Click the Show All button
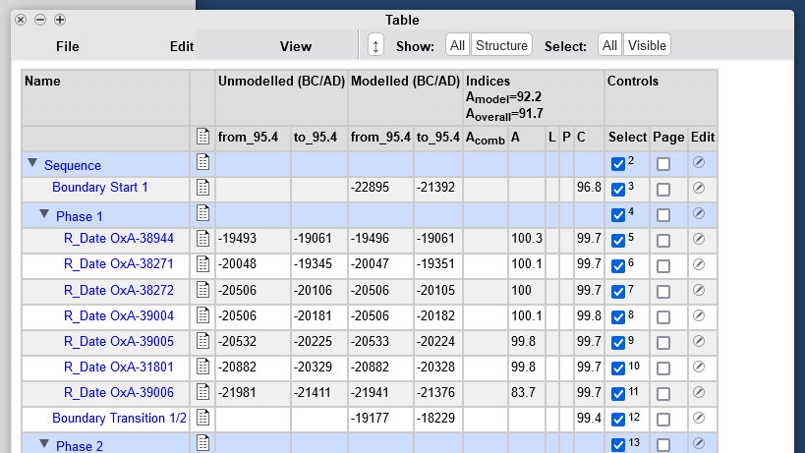The image size is (805, 453). [x=457, y=45]
